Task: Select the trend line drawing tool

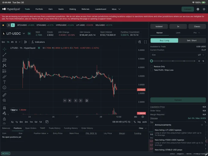Action: 4,54
